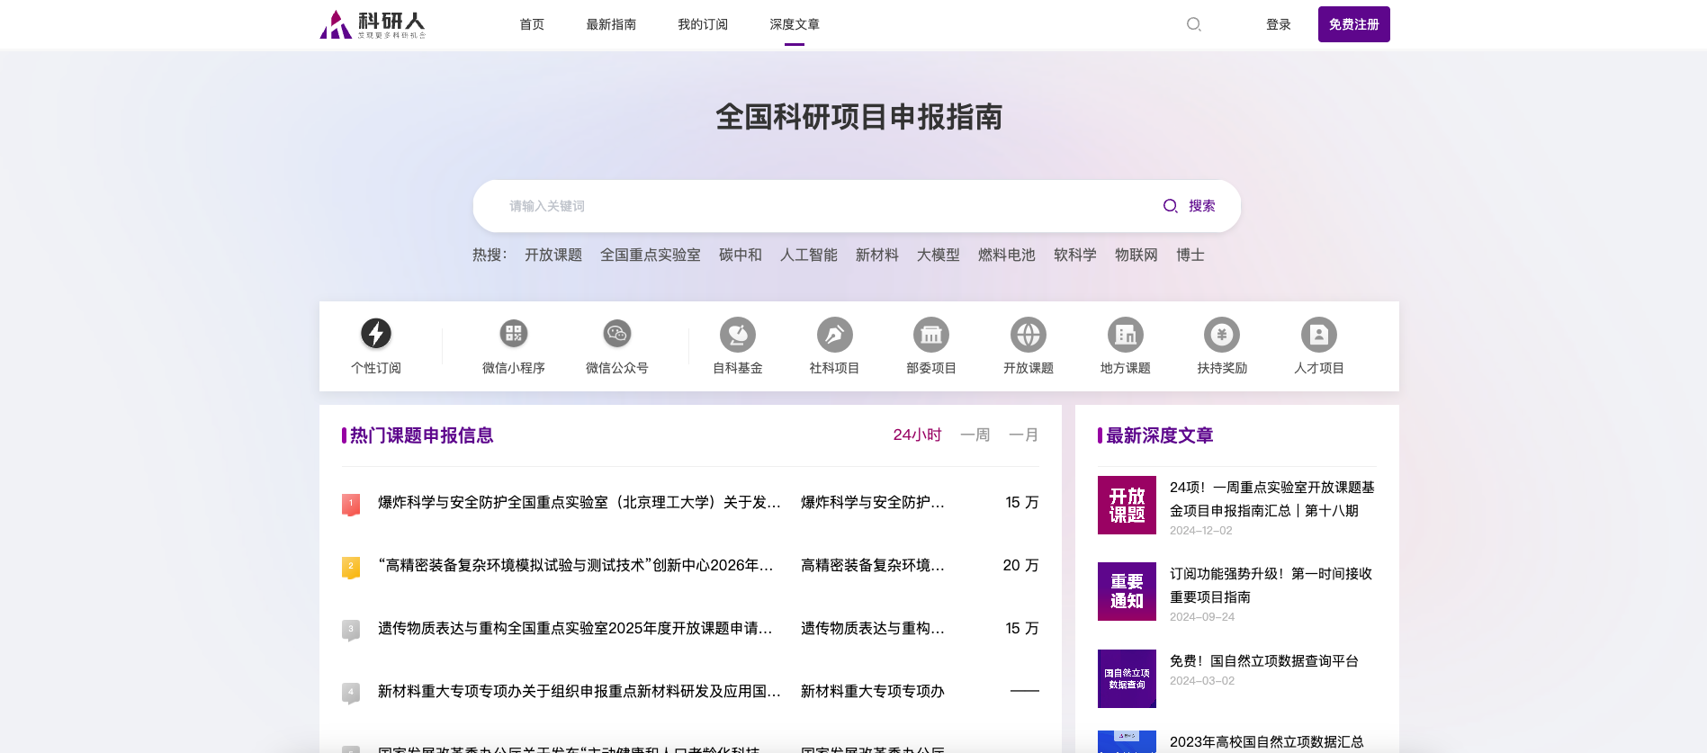Screen dimensions: 1707x753
Task: Open 我的订阅 nav item
Action: tap(703, 24)
